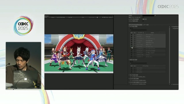
Task: Toggle update checkbox under the mouse cursor
Action: click(131, 47)
